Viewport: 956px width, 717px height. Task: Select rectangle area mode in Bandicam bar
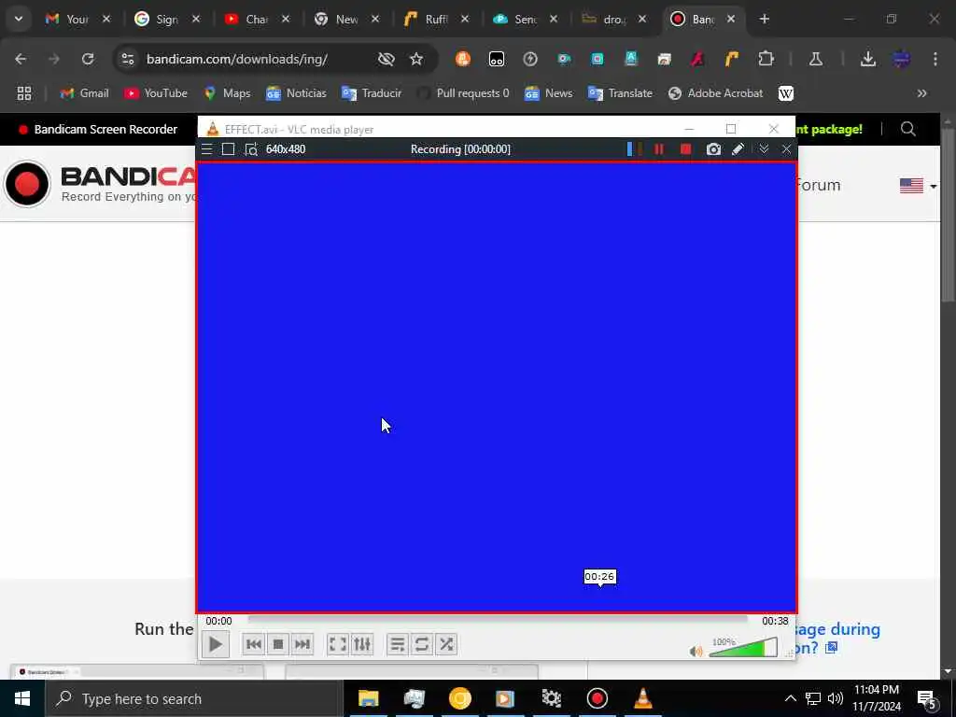pos(228,149)
